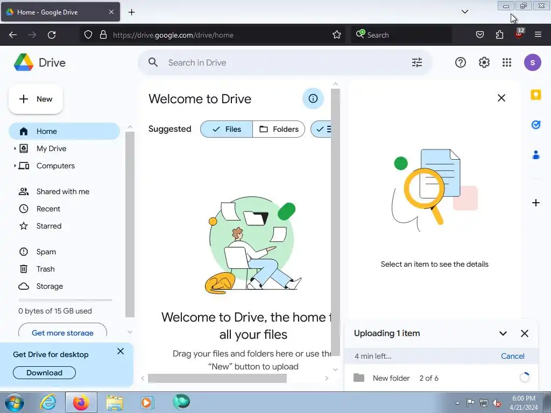The height and width of the screenshot is (413, 551).
Task: Close the Home - Google Drive tab
Action: (x=111, y=12)
